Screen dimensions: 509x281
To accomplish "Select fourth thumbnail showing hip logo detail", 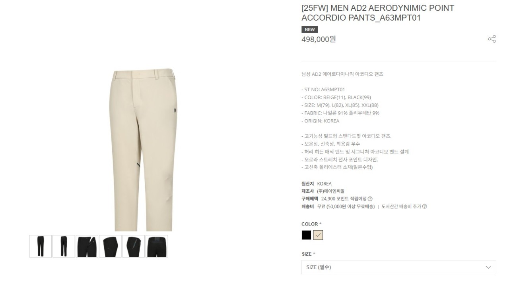I will pyautogui.click(x=110, y=246).
